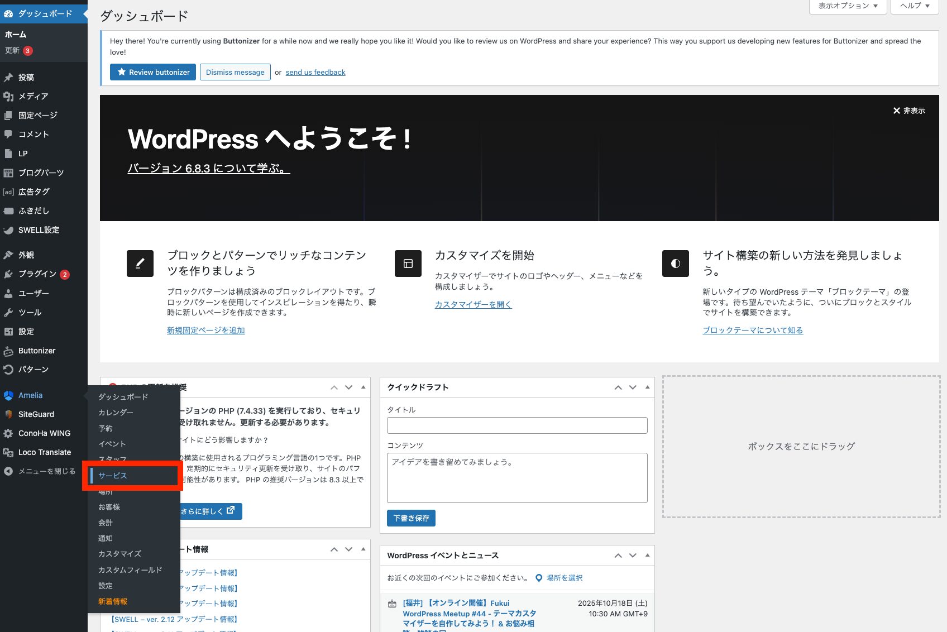Collapse the sidebar with メニューを閉じる
Image resolution: width=947 pixels, height=632 pixels.
tap(39, 471)
